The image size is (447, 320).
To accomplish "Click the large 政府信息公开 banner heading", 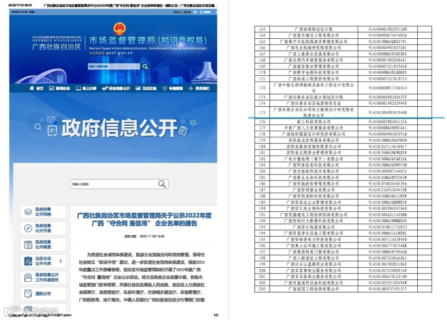I will coord(120,128).
